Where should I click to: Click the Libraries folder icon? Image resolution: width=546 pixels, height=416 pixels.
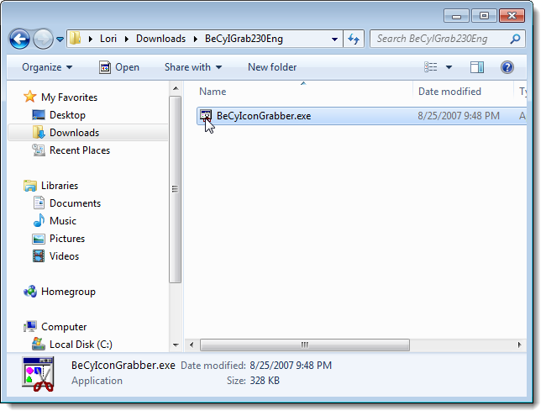pos(30,186)
